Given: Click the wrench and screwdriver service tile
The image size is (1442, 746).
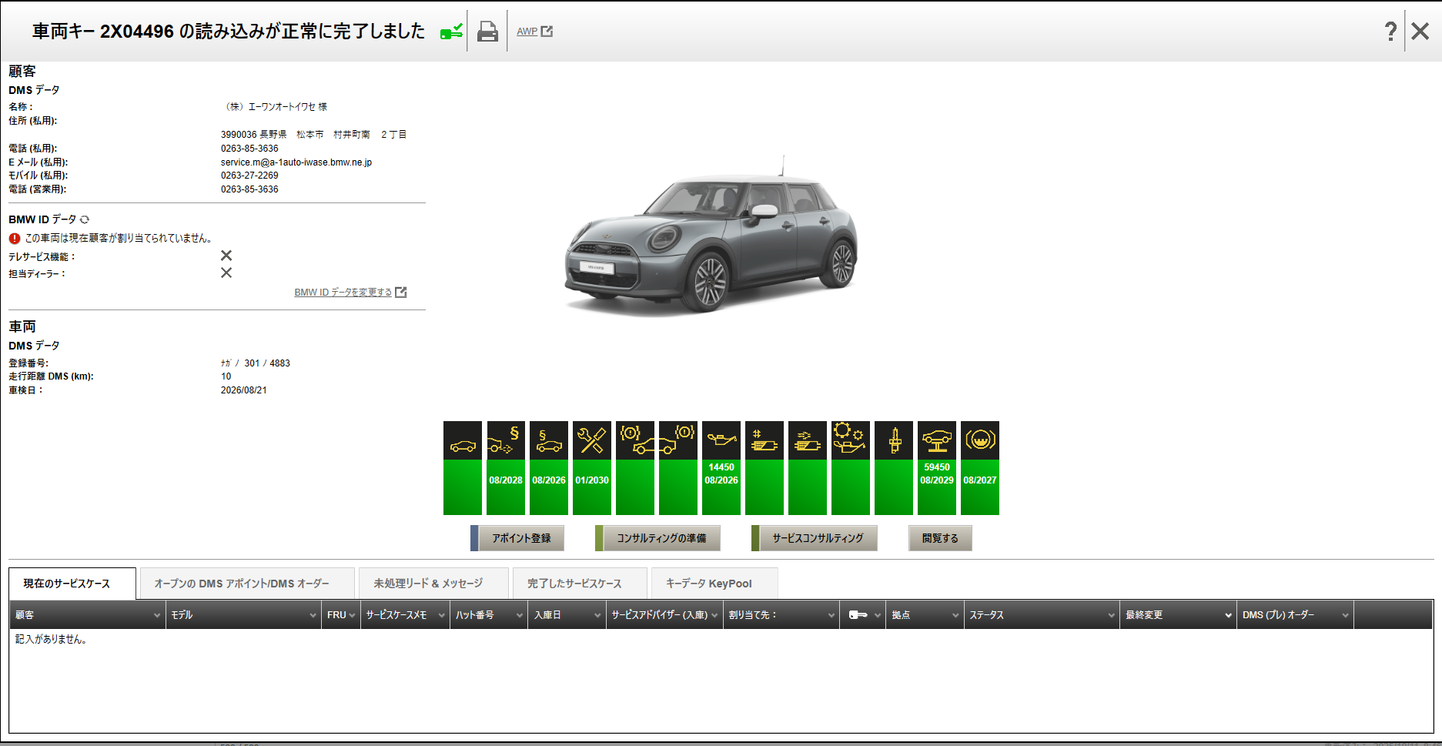Looking at the screenshot, I should point(591,467).
